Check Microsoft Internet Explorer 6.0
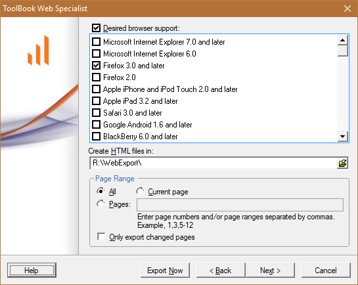 96,54
